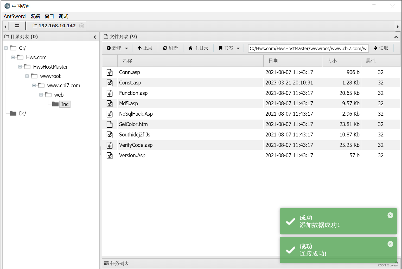Sort files by the 大小 column
This screenshot has height=269, width=402.
coord(332,61)
